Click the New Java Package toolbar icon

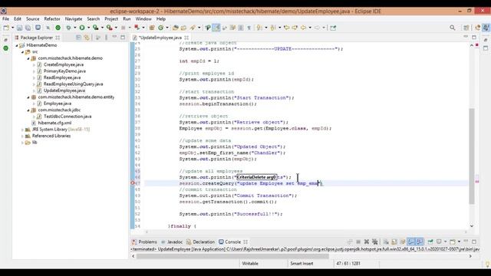click(152, 28)
